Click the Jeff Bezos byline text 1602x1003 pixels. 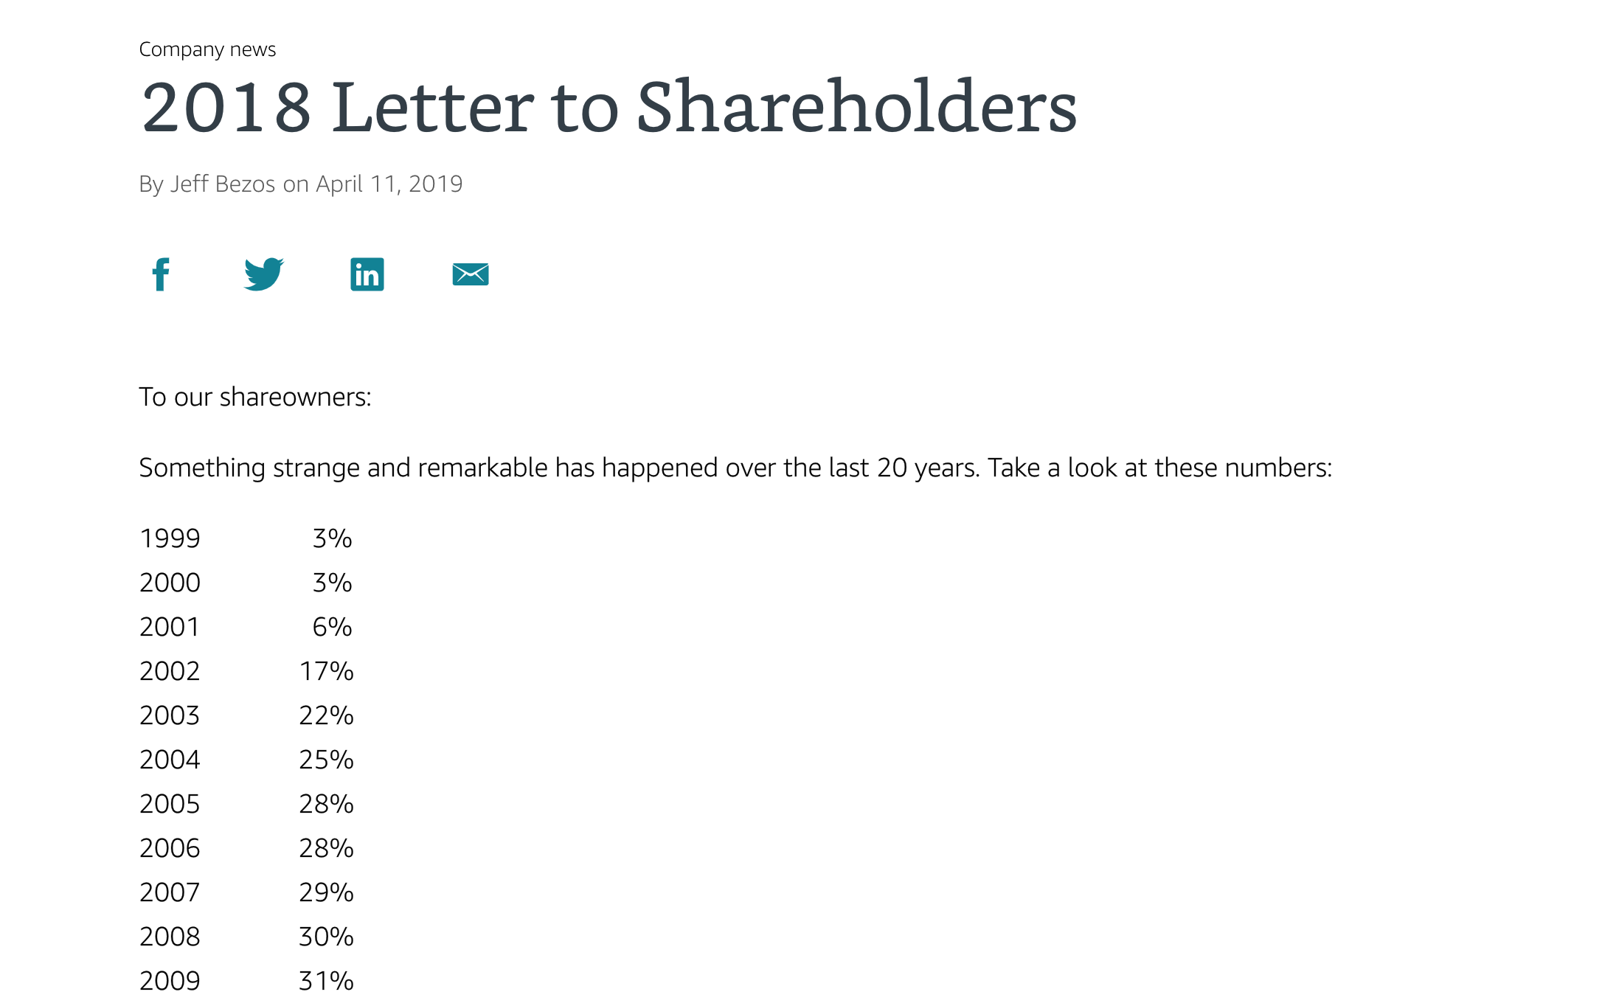[x=223, y=184]
